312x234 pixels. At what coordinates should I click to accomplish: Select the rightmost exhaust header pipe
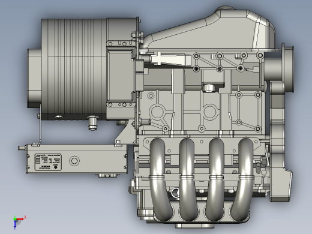[241, 178]
